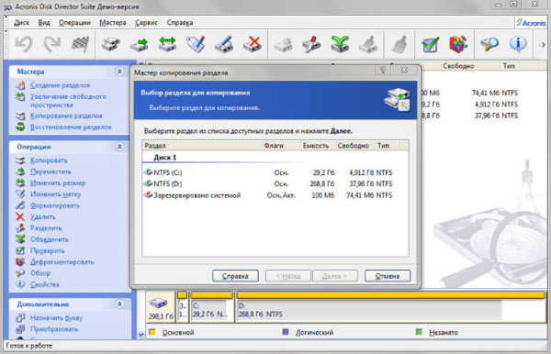Click the 298,1 Гб disk icon in map
Image resolution: width=551 pixels, height=354 pixels.
(160, 306)
